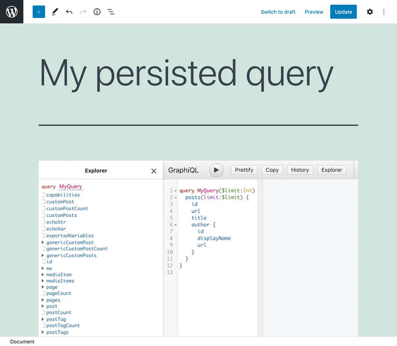Screen dimensions: 397x346
Task: Close the Explorer panel
Action: pyautogui.click(x=154, y=171)
